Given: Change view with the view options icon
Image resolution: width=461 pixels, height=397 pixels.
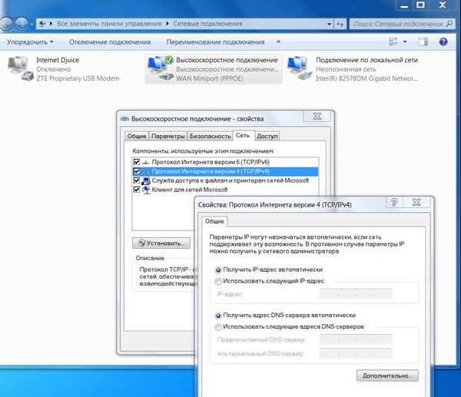Looking at the screenshot, I should coord(393,41).
